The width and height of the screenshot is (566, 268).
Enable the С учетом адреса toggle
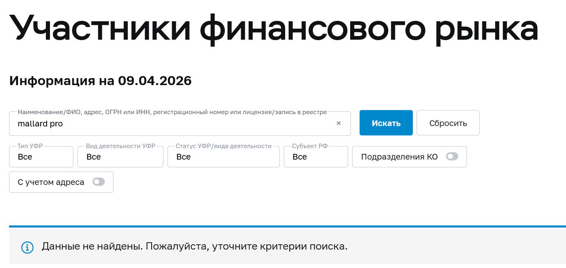[x=99, y=182]
